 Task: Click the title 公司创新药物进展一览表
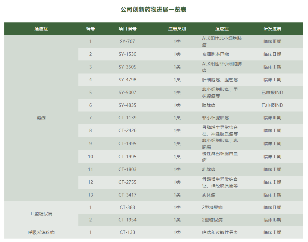pos(153,9)
